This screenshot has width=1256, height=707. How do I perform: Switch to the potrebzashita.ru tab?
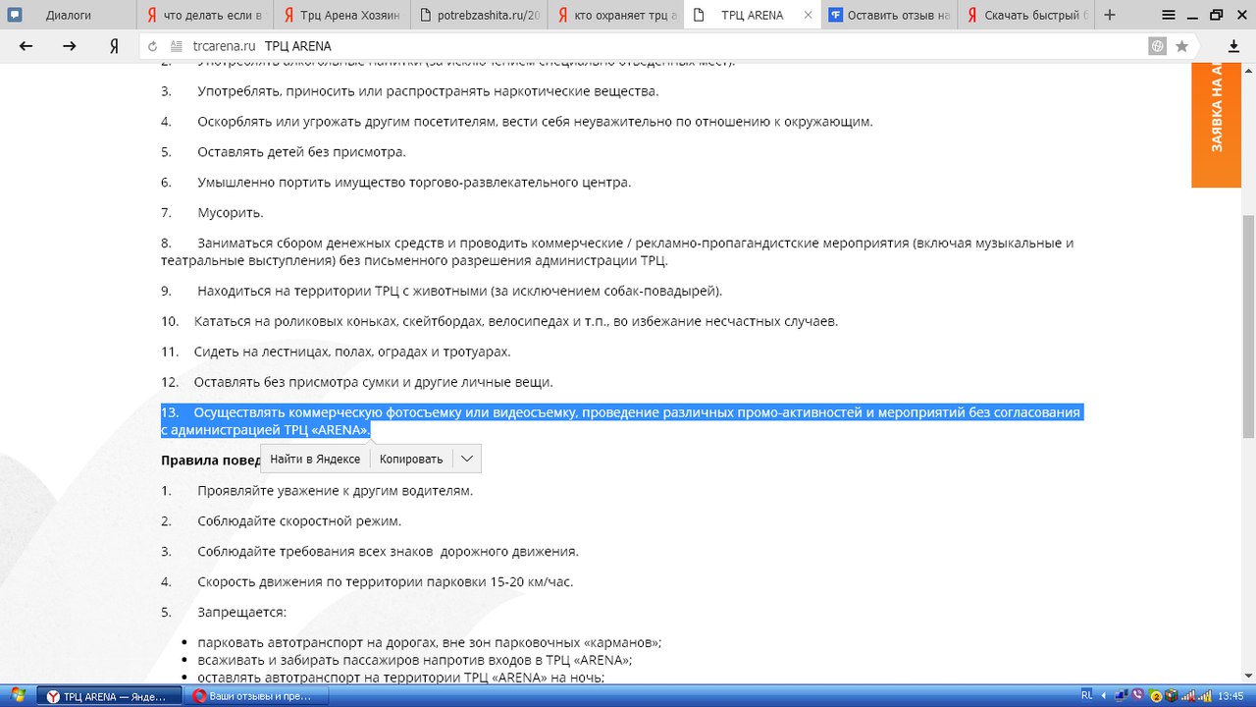tap(477, 15)
